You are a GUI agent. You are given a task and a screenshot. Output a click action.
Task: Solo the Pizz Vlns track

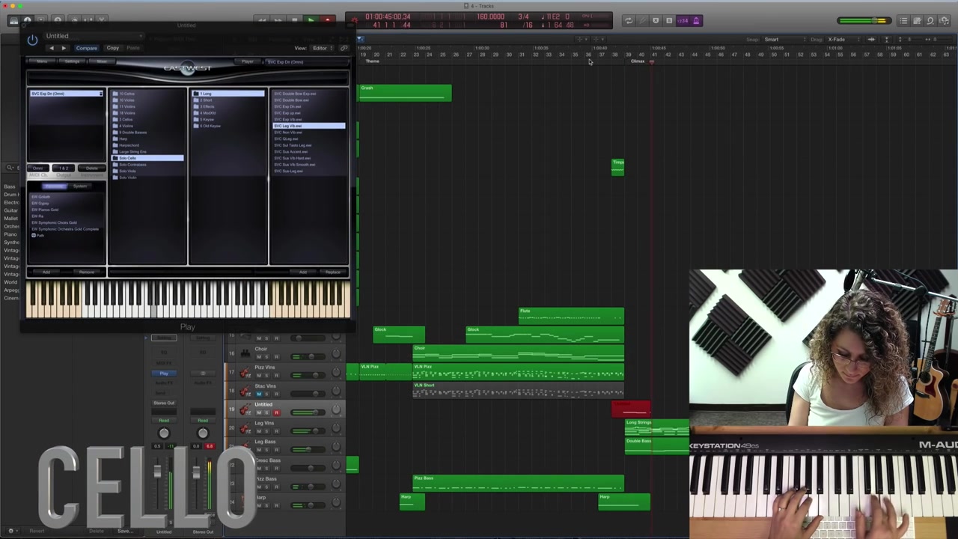[267, 375]
